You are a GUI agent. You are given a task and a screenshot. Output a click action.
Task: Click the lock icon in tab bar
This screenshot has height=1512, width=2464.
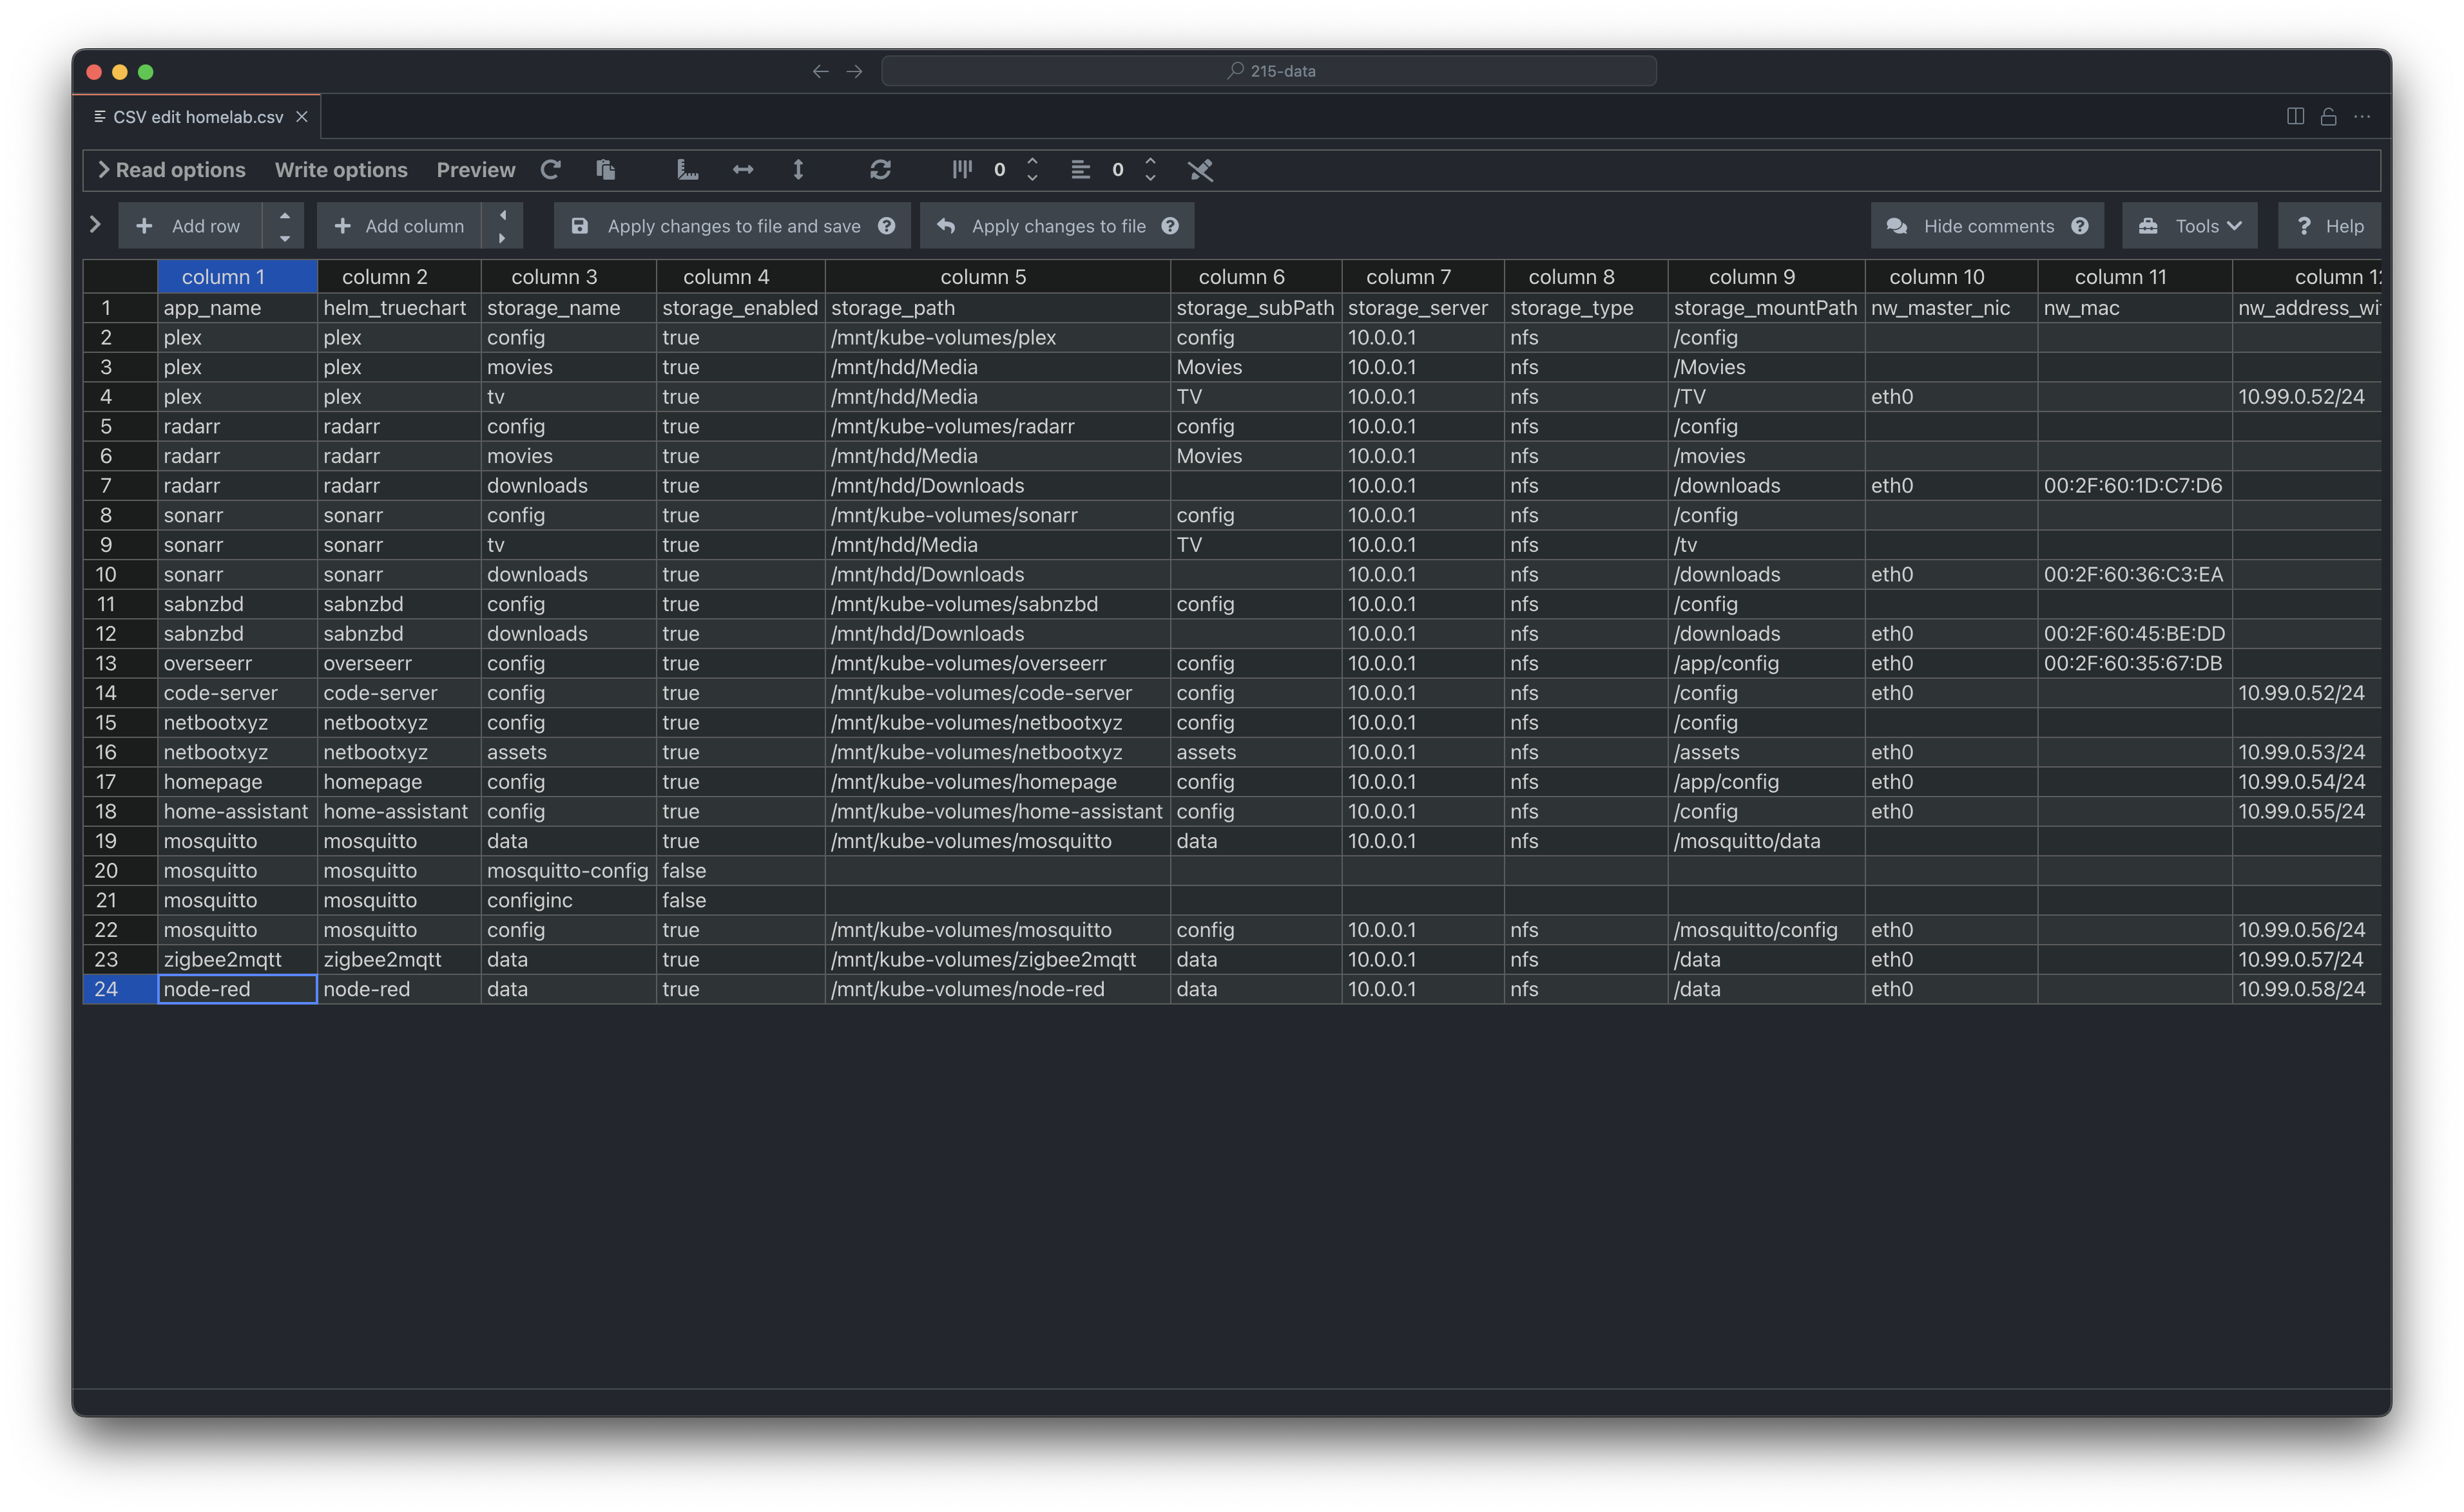pos(2328,117)
